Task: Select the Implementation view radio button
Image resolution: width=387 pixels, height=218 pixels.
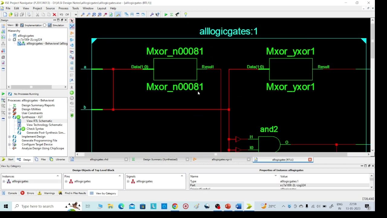Action: (x=17, y=25)
